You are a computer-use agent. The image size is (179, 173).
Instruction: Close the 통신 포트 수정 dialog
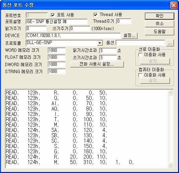(174, 5)
